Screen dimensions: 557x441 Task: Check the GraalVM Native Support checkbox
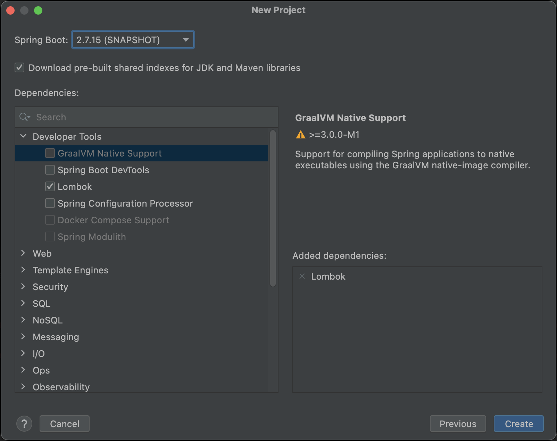click(x=50, y=153)
